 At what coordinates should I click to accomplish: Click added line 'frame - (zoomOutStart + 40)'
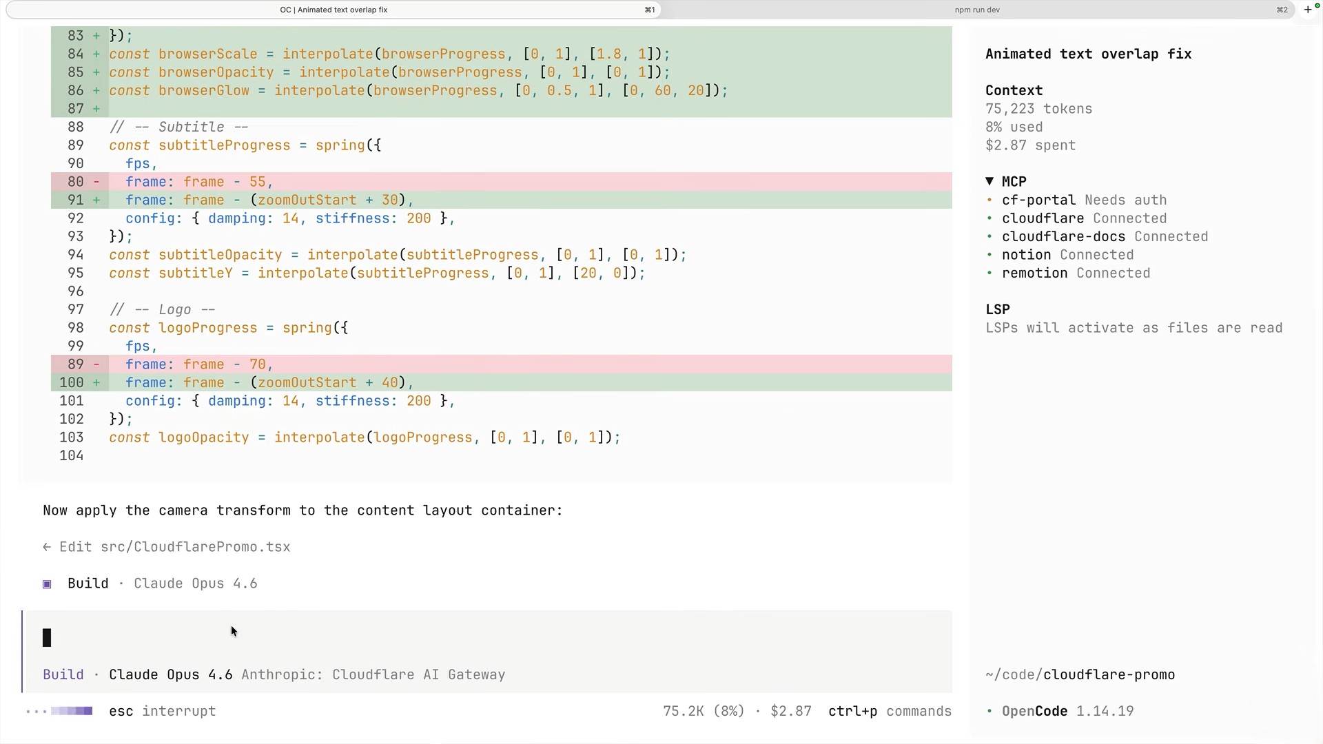[502, 382]
